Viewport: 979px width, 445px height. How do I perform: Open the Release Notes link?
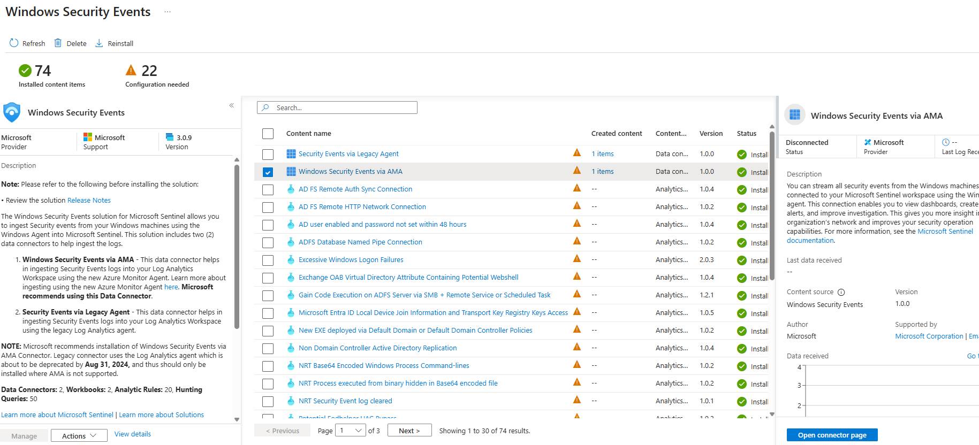89,201
